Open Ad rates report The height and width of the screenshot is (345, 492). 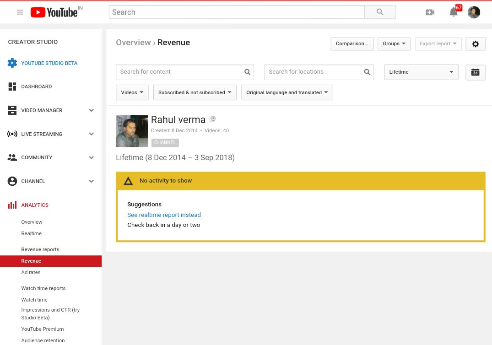click(31, 272)
